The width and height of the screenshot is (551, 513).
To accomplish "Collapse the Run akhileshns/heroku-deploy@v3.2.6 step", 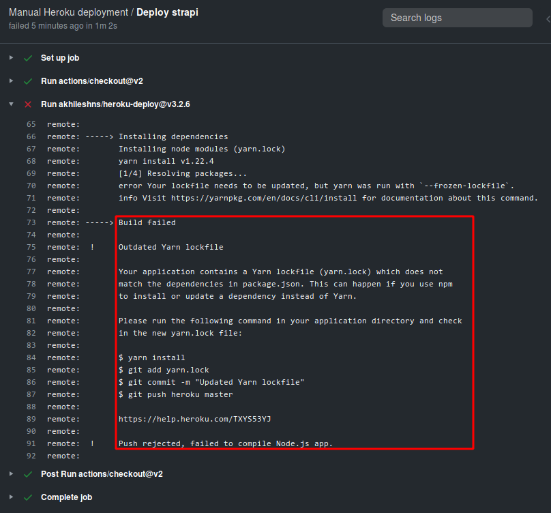I will tap(11, 104).
